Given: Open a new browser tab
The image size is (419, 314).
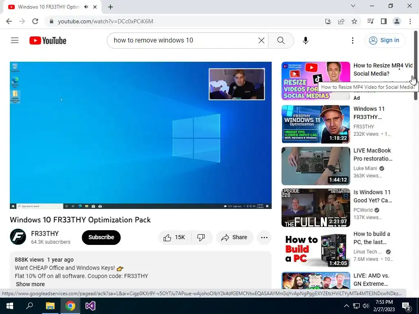Looking at the screenshot, I should click(110, 7).
